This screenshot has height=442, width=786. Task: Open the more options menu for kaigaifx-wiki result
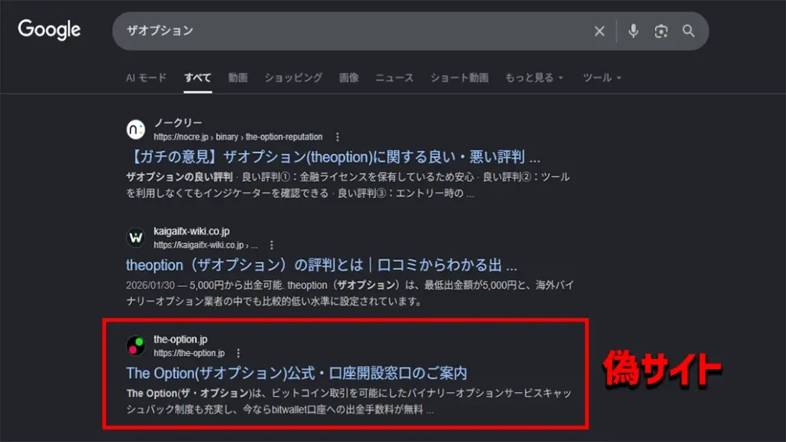click(272, 245)
